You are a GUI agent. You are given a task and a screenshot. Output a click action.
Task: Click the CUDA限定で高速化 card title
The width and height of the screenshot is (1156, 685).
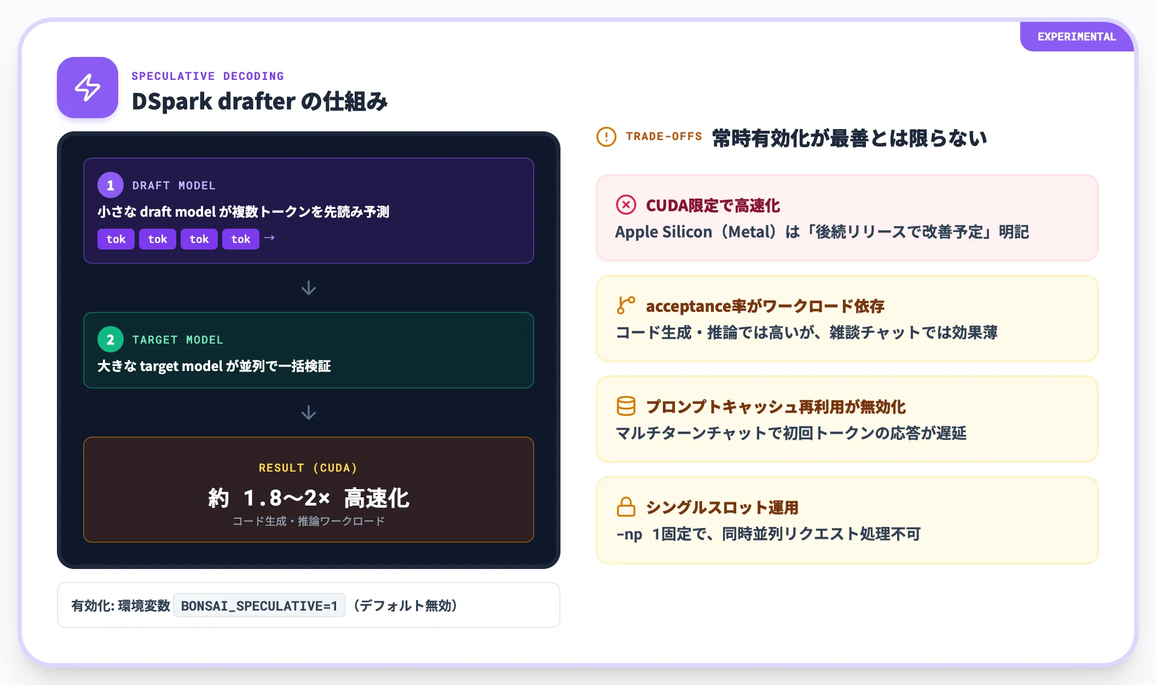click(713, 206)
